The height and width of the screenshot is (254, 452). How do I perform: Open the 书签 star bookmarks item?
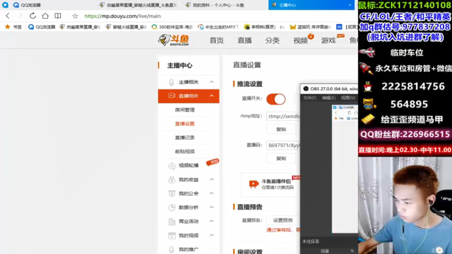click(x=13, y=27)
